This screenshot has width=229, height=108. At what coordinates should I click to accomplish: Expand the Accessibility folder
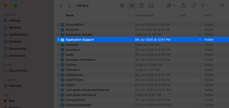58,25
